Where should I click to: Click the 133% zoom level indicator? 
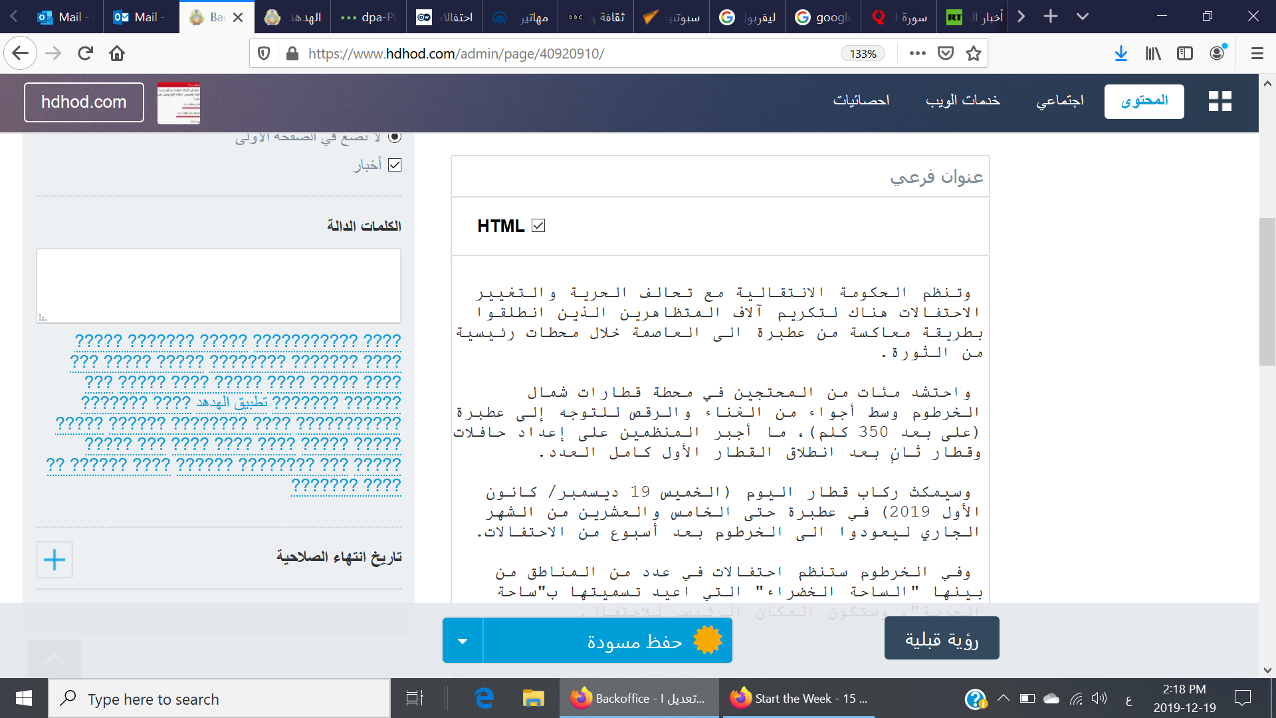click(x=863, y=54)
